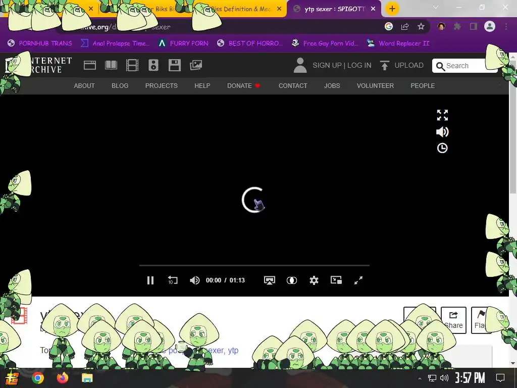Toggle sound with the right-side speaker icon
517x388 pixels.
click(x=442, y=132)
